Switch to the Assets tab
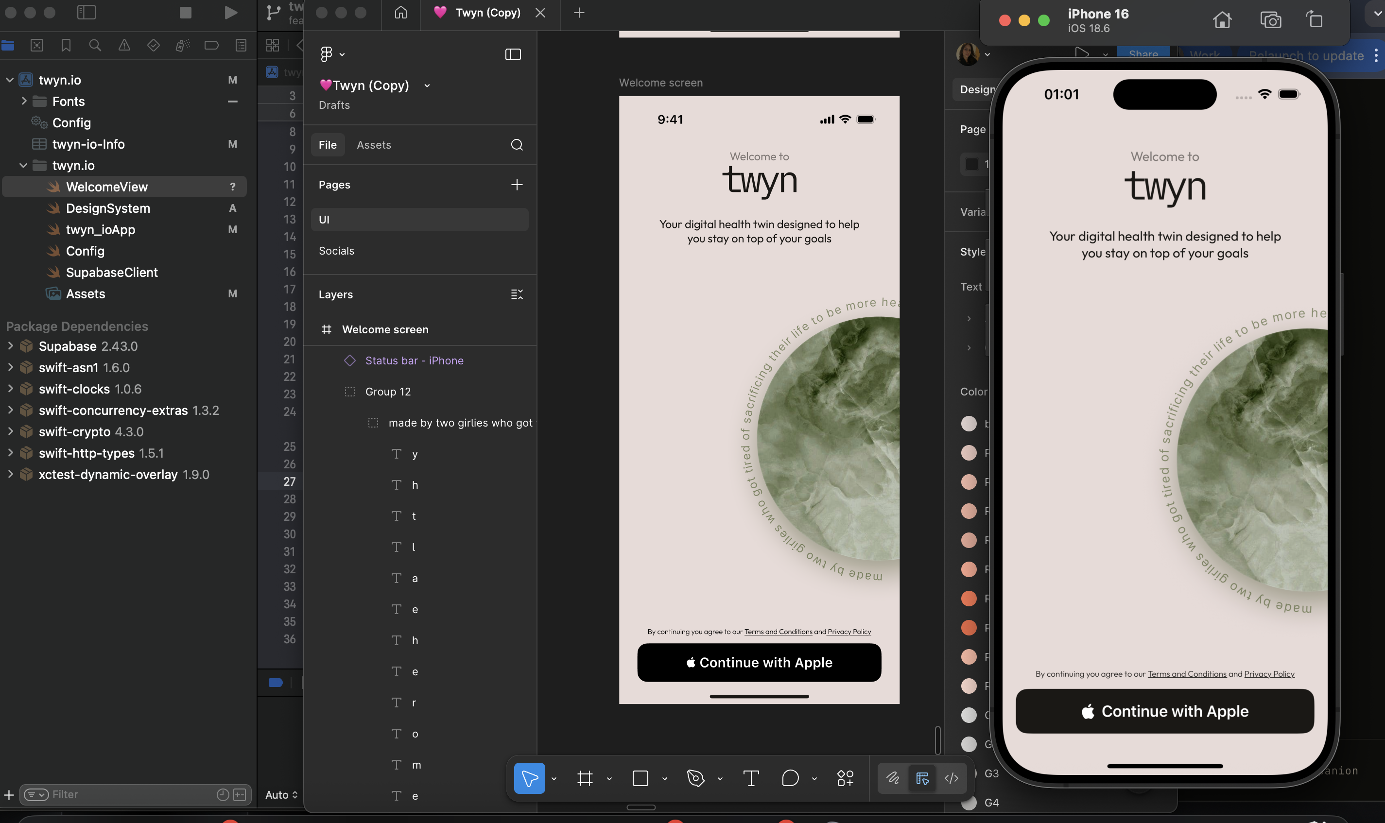 click(374, 145)
